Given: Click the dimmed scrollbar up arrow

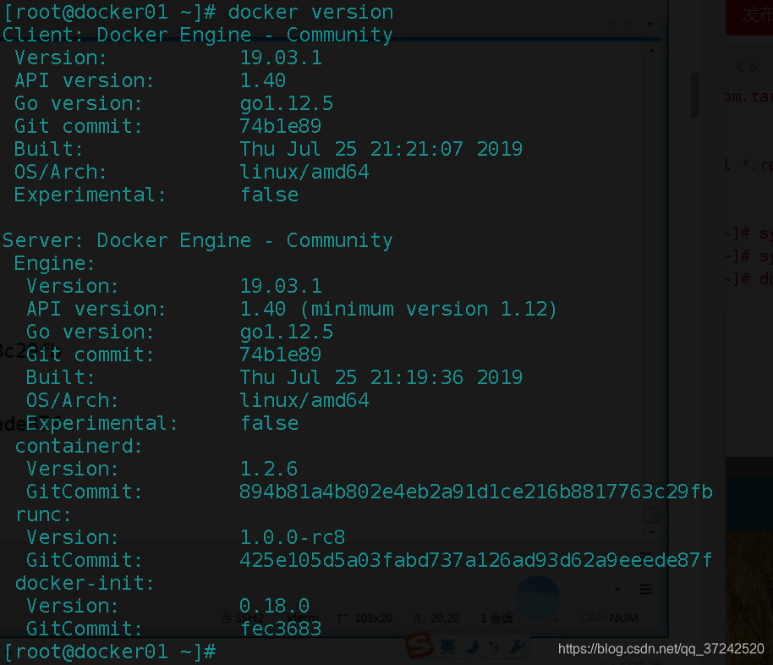Looking at the screenshot, I should point(652,52).
